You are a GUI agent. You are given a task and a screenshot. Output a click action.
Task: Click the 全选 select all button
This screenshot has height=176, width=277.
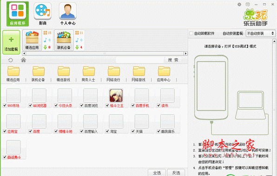tap(157, 173)
